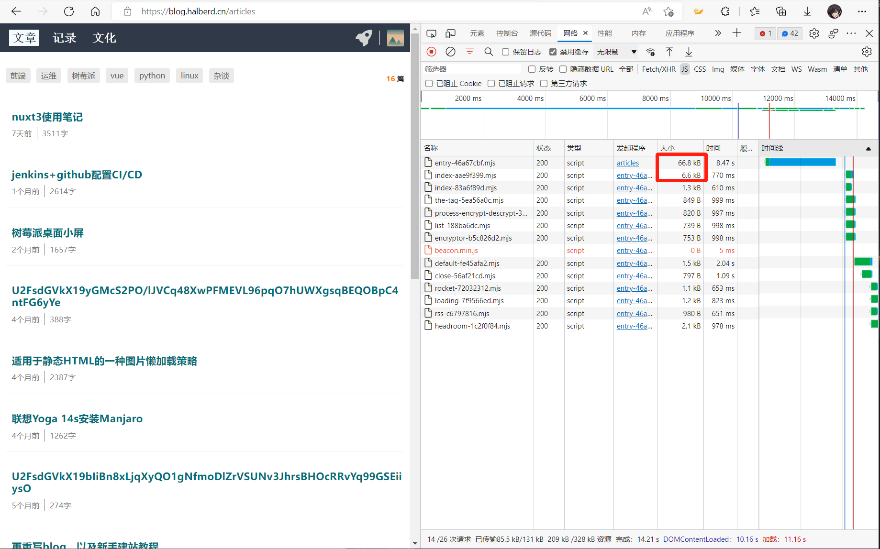Click the python tag button
Image resolution: width=880 pixels, height=549 pixels.
click(152, 76)
